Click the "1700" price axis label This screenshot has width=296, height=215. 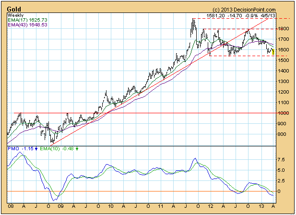tap(283, 39)
